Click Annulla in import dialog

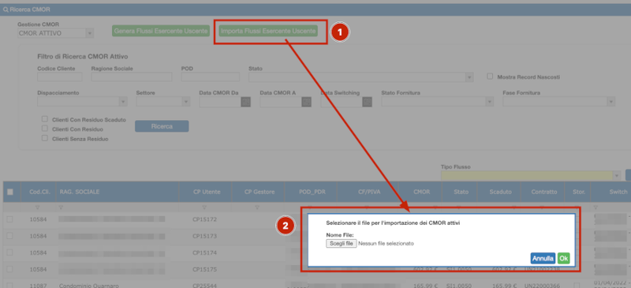click(x=543, y=259)
